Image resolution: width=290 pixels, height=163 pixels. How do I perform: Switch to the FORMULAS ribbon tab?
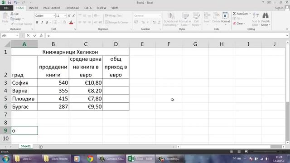click(x=72, y=8)
